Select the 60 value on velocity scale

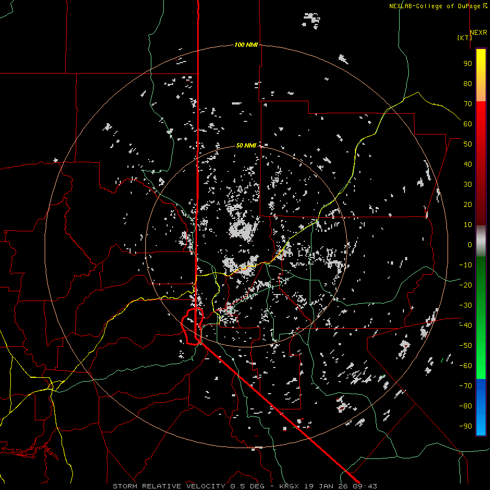tap(468, 124)
